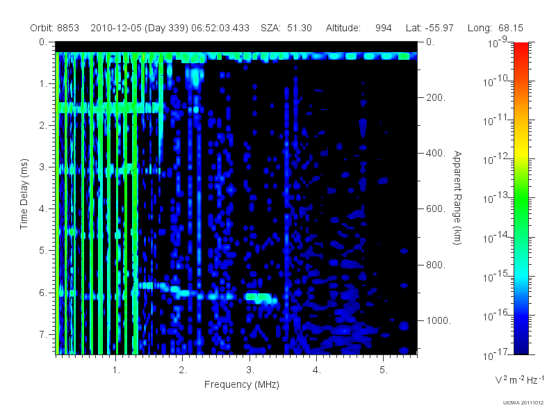Click the 'Time Delay (ms)' axis label
Viewport: 556px width, 417px height.
pyautogui.click(x=24, y=194)
